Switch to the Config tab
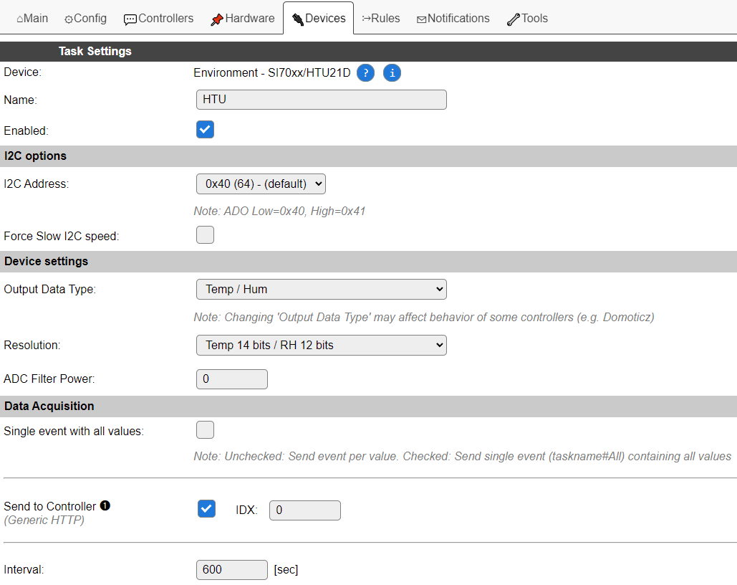This screenshot has width=737, height=585. point(85,19)
